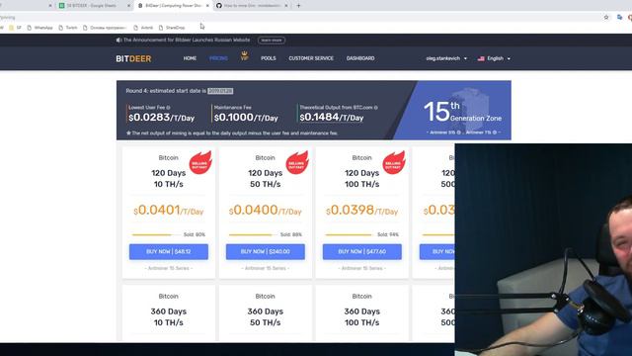
Task: Click the Sold 88% progress bar
Action: 253,234
